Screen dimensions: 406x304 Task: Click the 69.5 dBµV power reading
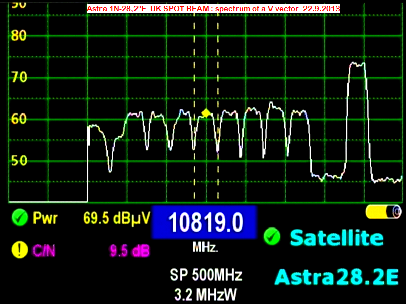click(x=117, y=219)
